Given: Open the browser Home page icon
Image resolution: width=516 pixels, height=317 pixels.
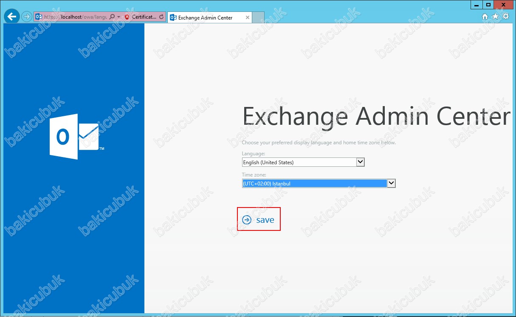Looking at the screenshot, I should (485, 17).
